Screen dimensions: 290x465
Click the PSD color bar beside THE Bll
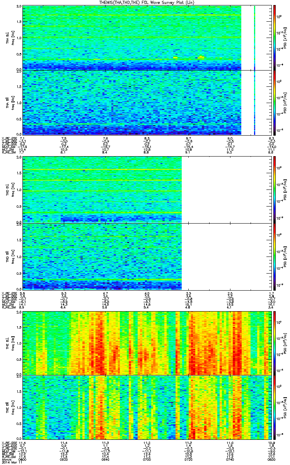click(275, 407)
